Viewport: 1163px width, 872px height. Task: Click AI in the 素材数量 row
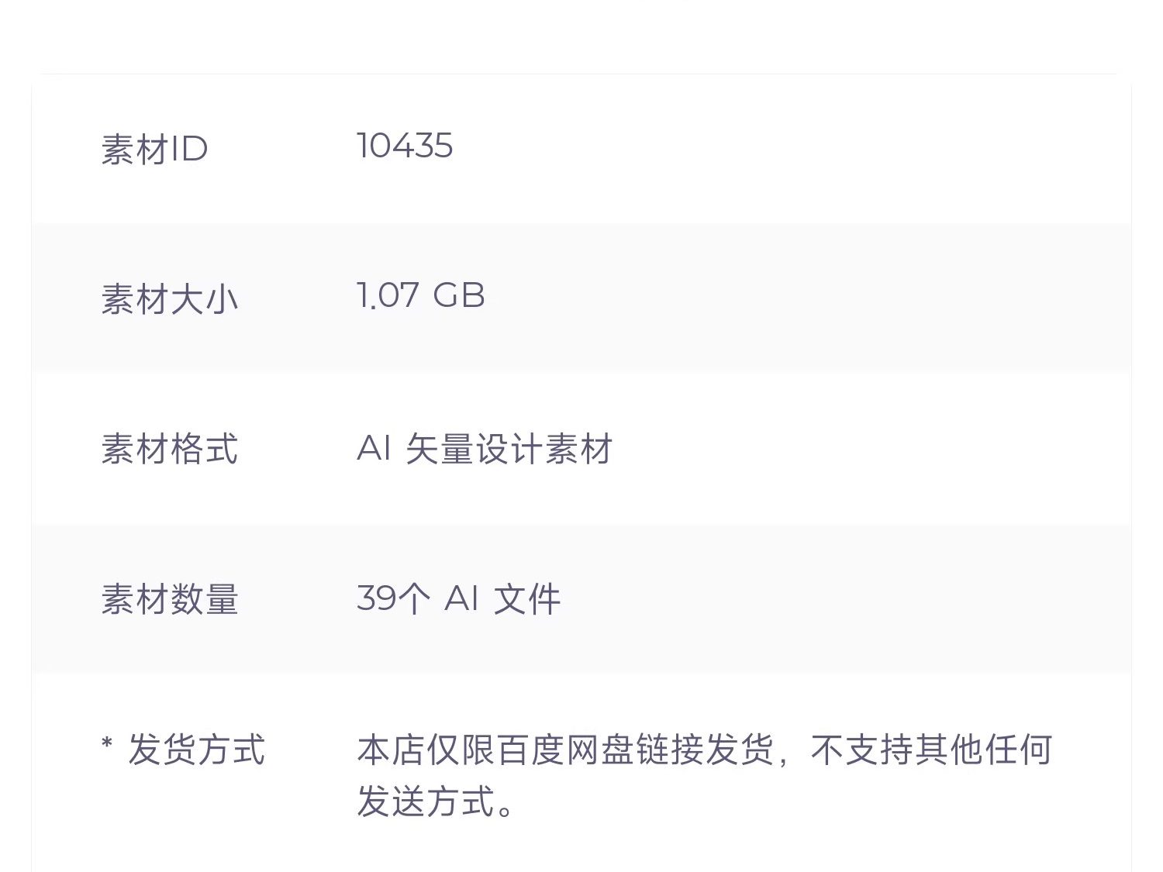pos(461,599)
